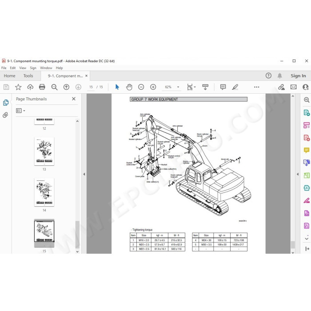This screenshot has height=311, width=311.
Task: Close the 9-1. Component document tab
Action: coord(87,76)
